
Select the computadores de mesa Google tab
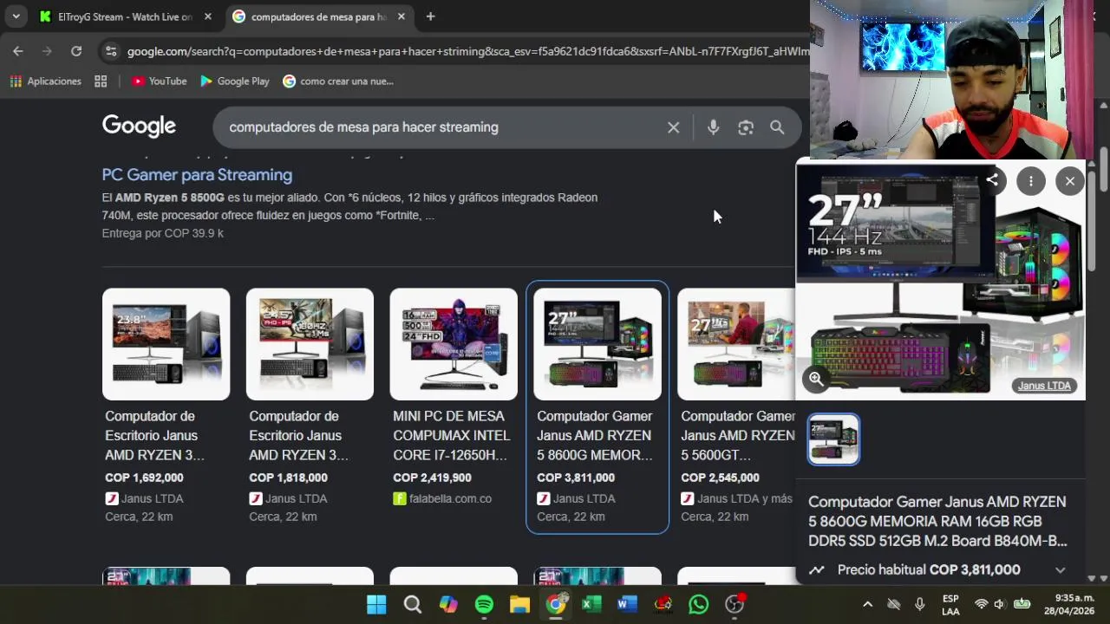[x=320, y=16]
